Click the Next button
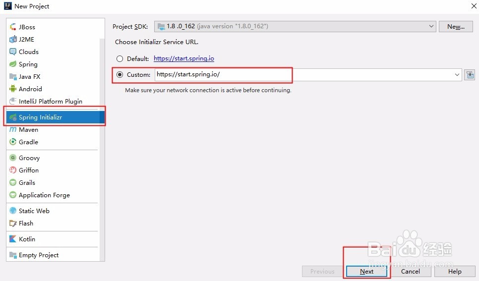The height and width of the screenshot is (281, 479). 366,271
